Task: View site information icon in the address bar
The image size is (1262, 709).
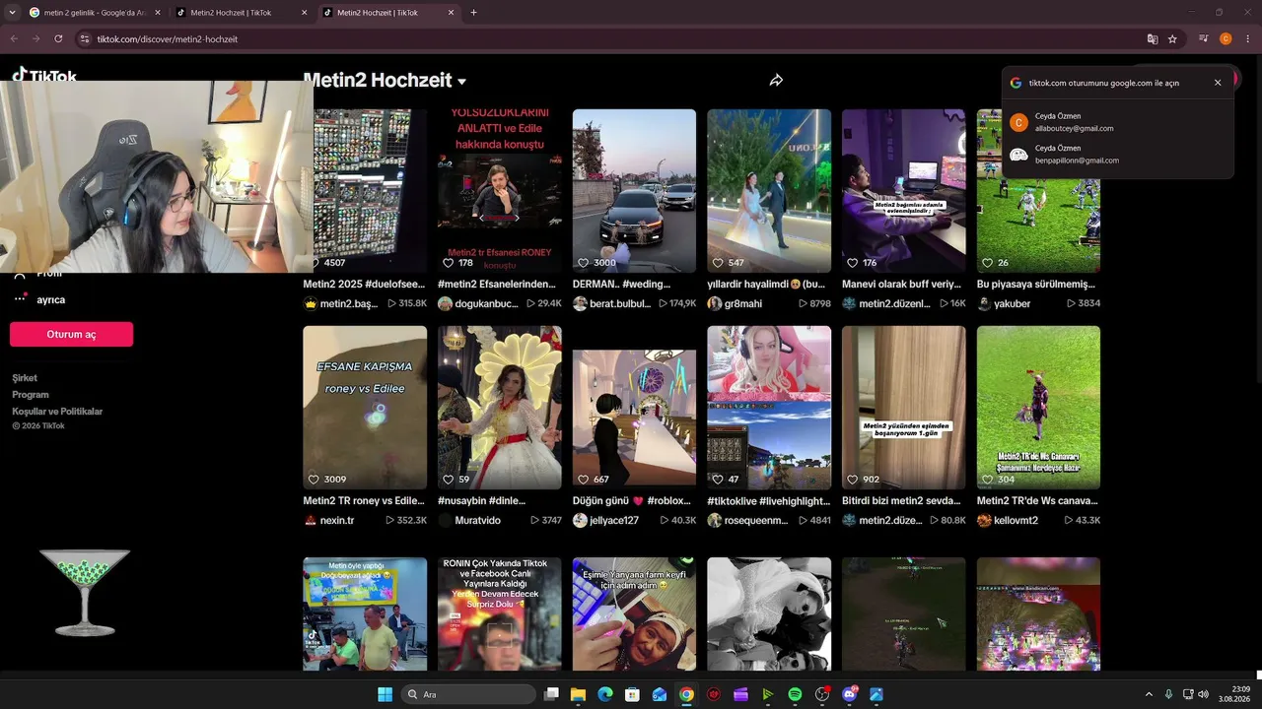Action: 85,39
